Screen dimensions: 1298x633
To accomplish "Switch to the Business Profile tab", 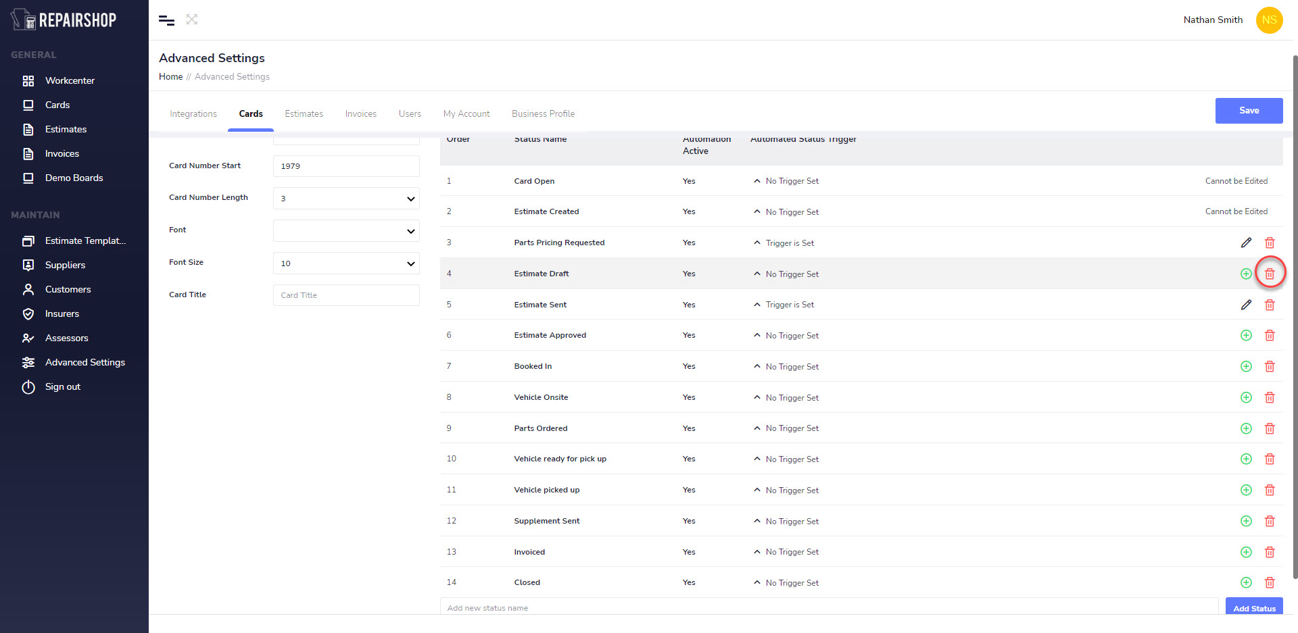I will point(543,113).
